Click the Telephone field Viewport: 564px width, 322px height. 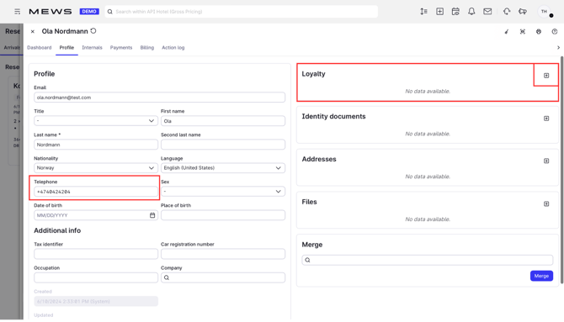point(96,192)
